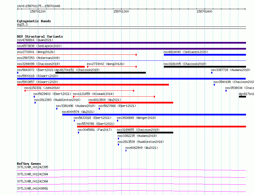Click the nsv4766814 (Quan2021) variant label
Screen dimensions: 254x195
click(x=35, y=40)
